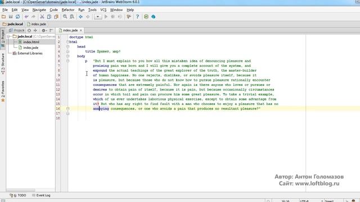
Task: Click the UTF-8 encoding in status bar
Action: pyautogui.click(x=304, y=201)
